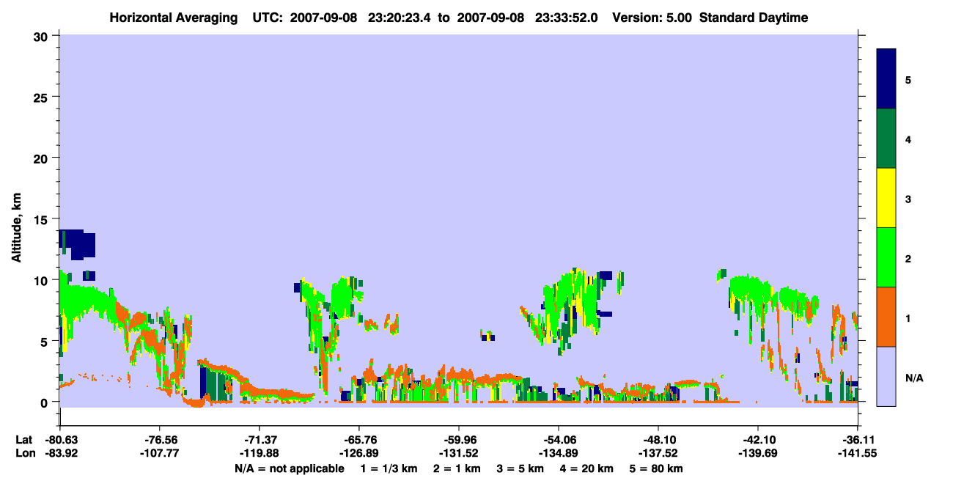Click the latitude value -42.10
This screenshot has width=953, height=489.
[758, 440]
